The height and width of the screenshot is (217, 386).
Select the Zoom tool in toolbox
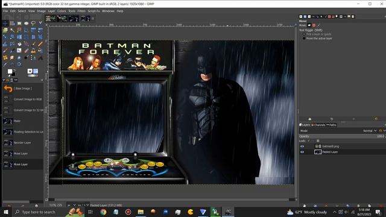point(19,64)
